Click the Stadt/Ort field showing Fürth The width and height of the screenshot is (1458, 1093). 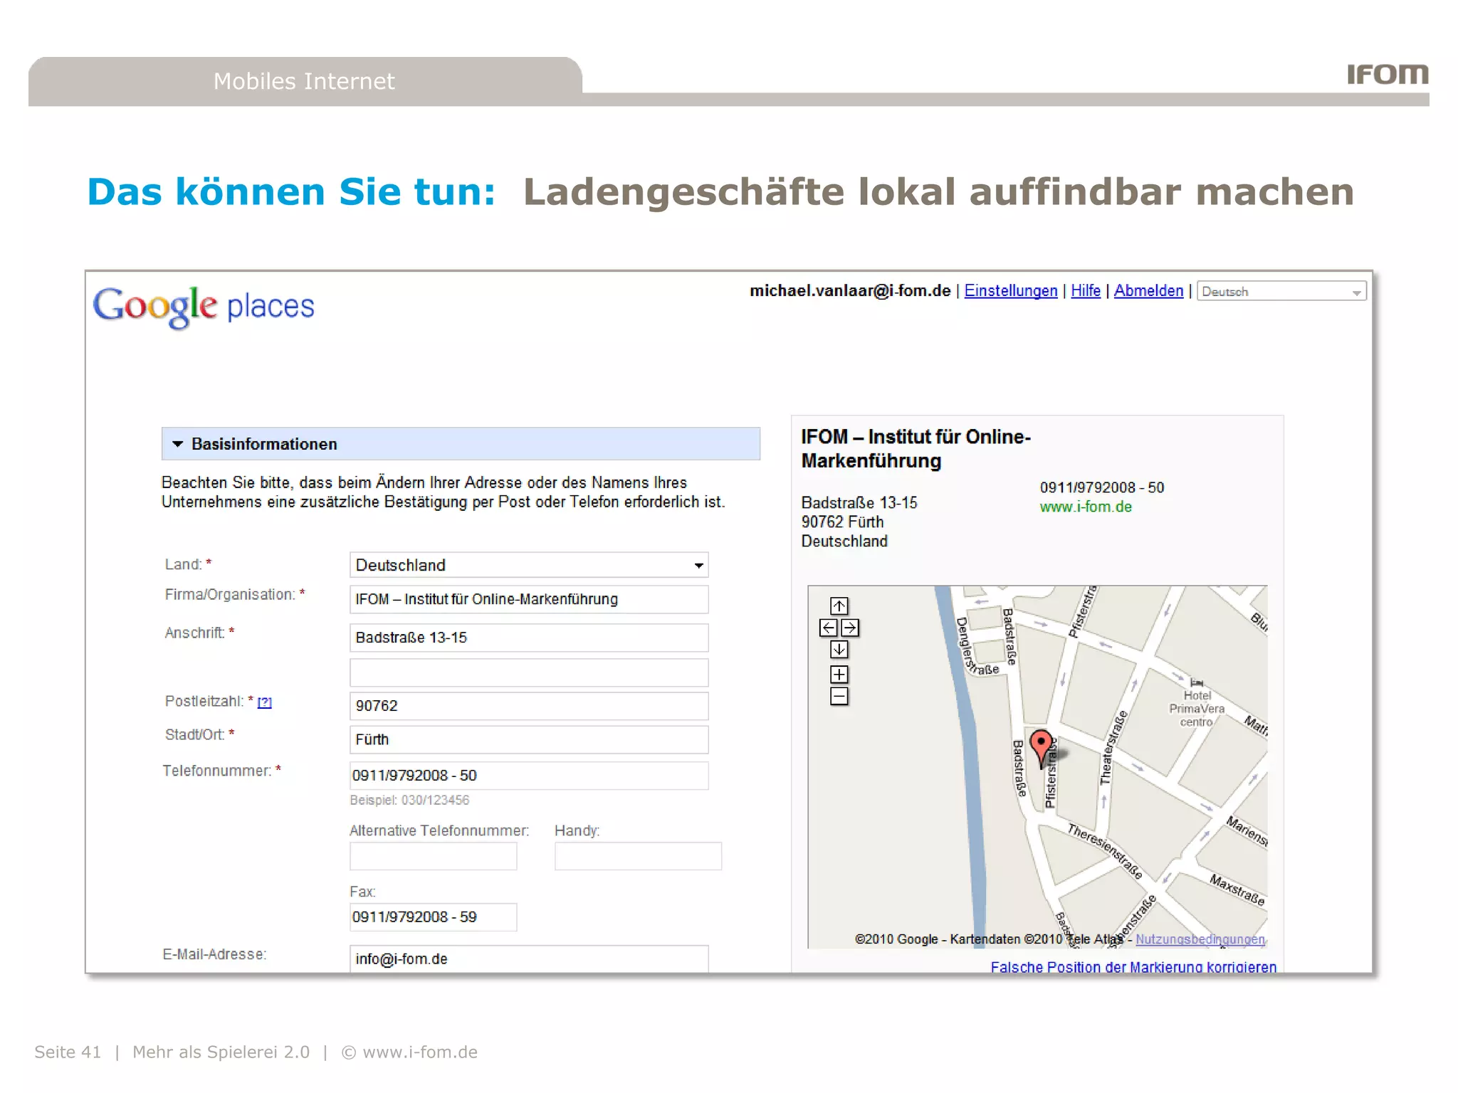[x=529, y=739]
